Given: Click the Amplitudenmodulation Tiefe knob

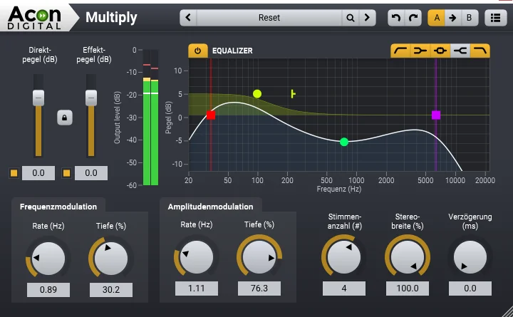Looking at the screenshot, I should [259, 257].
